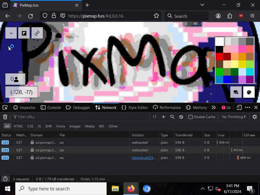This screenshot has height=195, width=260.
Task: Open the Style Editor panel
Action: click(x=135, y=108)
